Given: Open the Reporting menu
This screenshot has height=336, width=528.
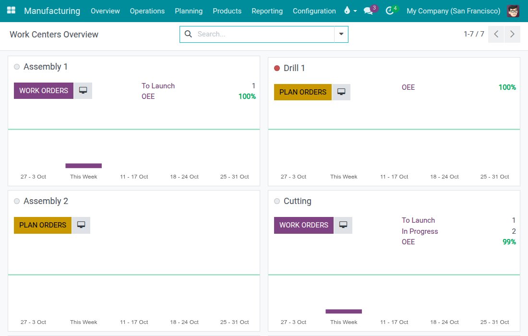Looking at the screenshot, I should point(267,11).
